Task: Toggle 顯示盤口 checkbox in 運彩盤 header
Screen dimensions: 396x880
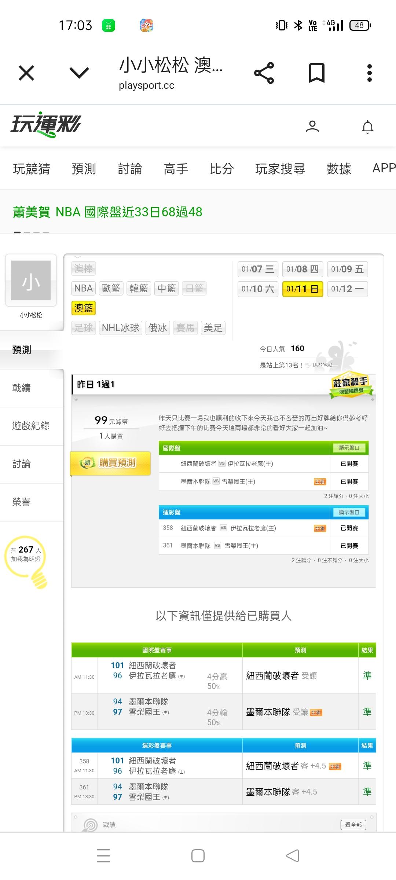Action: tap(349, 512)
